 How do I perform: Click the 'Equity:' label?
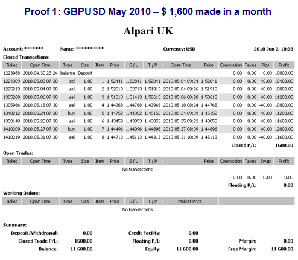click(x=153, y=249)
